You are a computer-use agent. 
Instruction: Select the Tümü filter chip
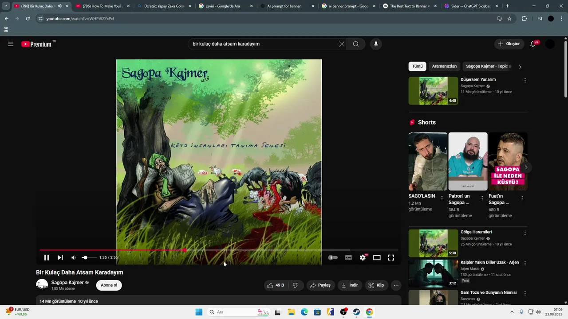coord(417,66)
